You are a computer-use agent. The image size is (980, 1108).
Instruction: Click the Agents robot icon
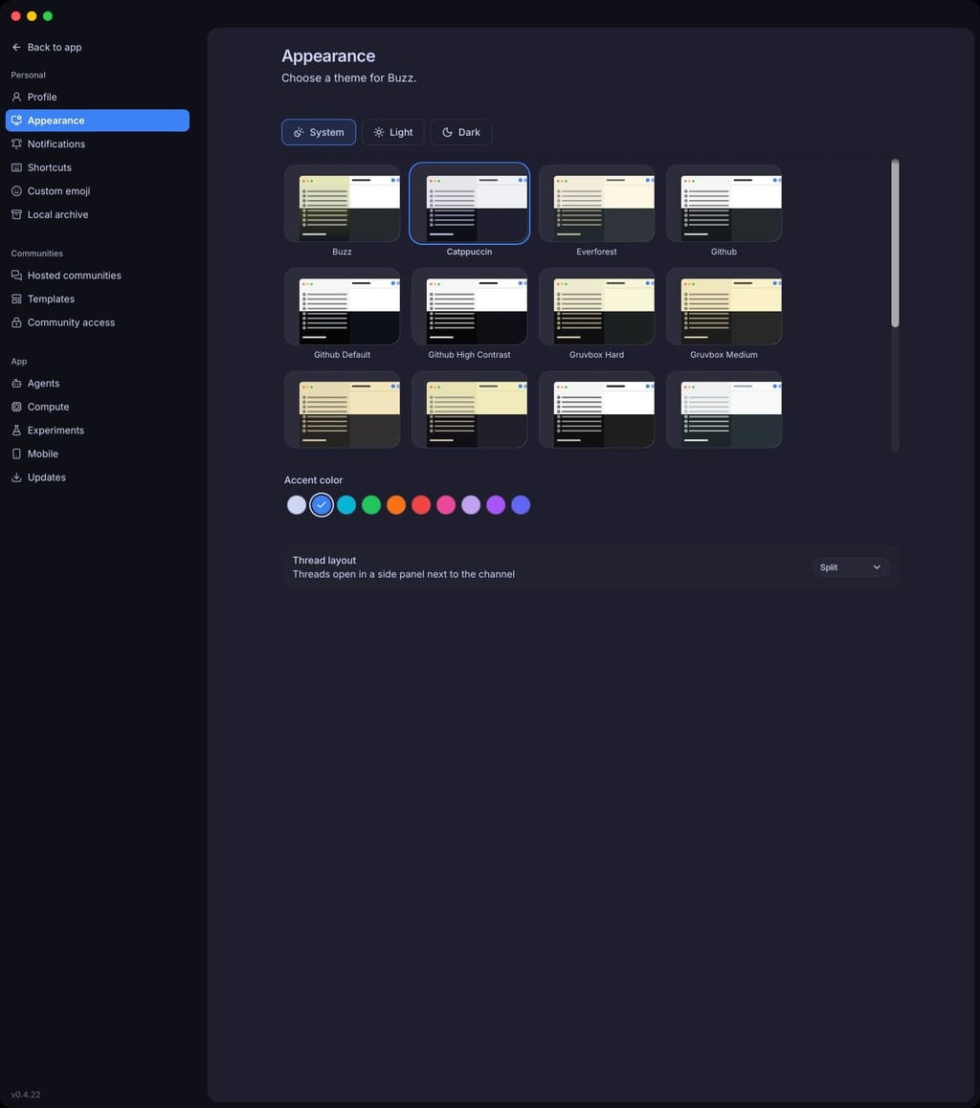[16, 384]
